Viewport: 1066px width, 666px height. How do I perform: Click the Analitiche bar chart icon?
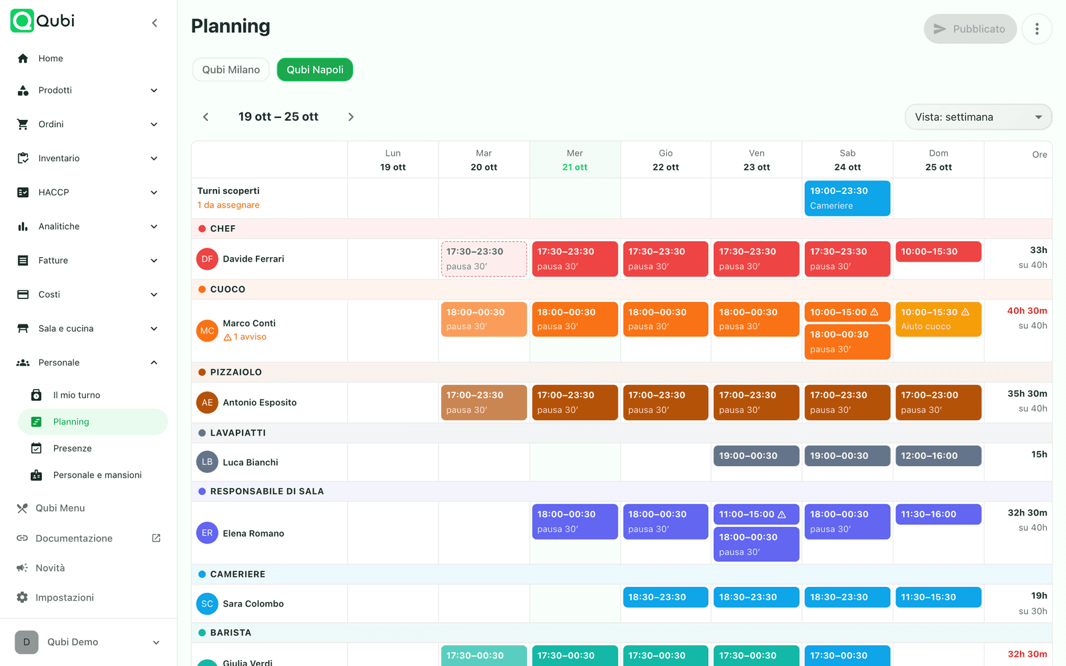coord(23,226)
